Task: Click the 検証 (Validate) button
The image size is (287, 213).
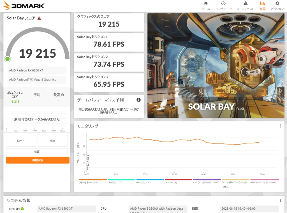Action: (x=37, y=152)
